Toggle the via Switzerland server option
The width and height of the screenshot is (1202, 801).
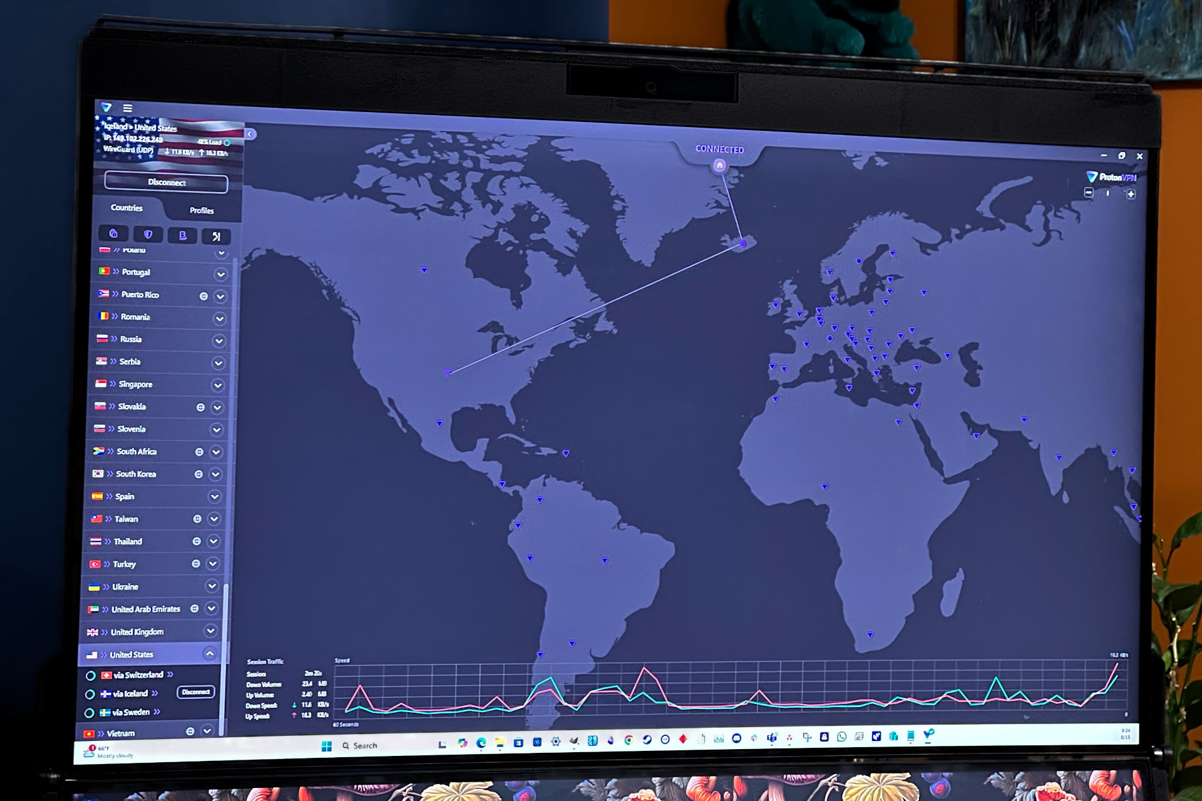(96, 673)
